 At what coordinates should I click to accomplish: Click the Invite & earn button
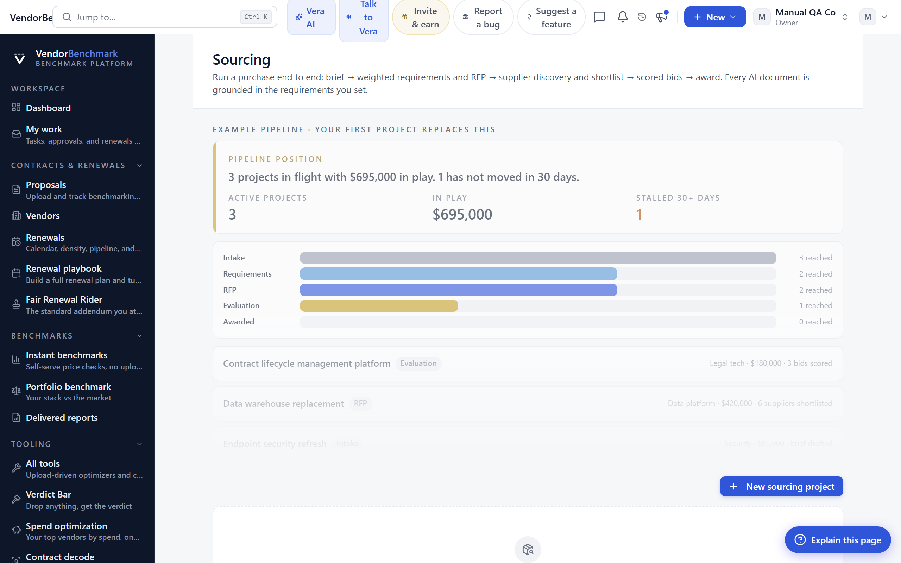pyautogui.click(x=421, y=18)
